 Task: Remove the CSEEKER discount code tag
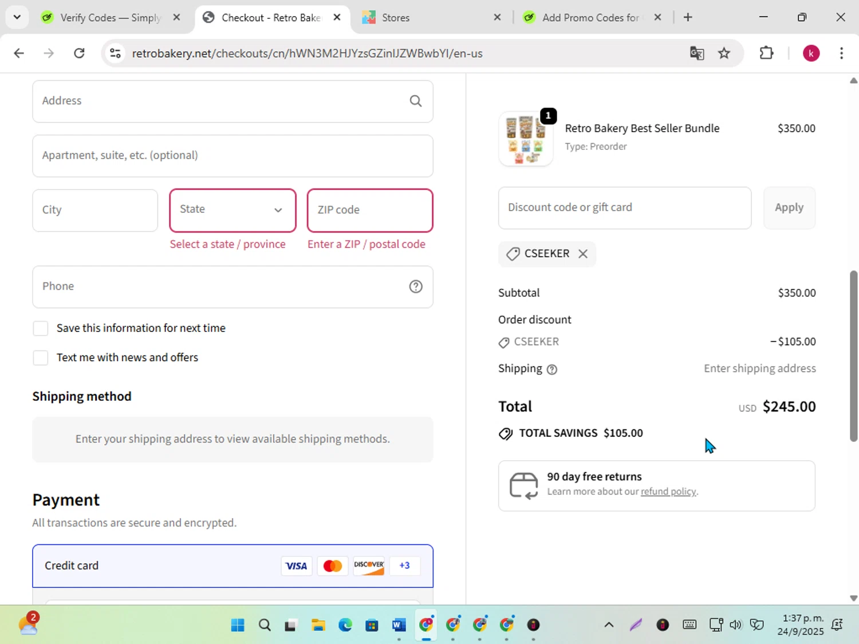click(x=583, y=254)
